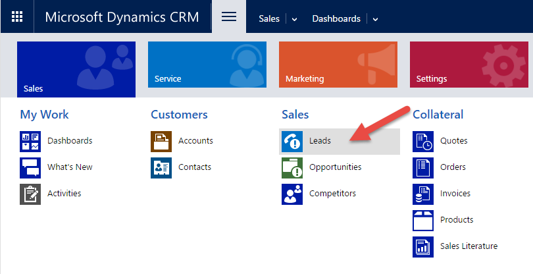The image size is (533, 274).
Task: Click the Contacts card icon
Action: point(161,167)
